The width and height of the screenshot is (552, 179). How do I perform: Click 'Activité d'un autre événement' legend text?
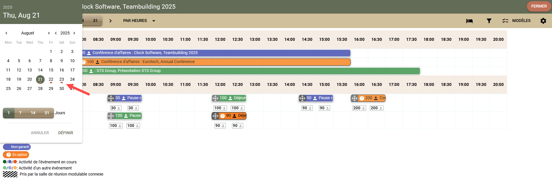coord(45,168)
